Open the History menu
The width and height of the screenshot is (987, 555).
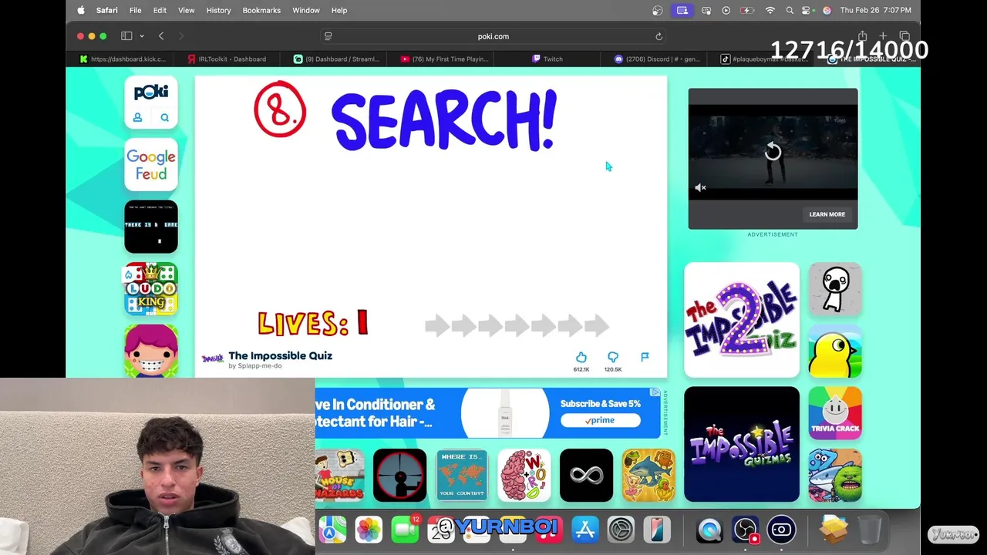click(218, 10)
